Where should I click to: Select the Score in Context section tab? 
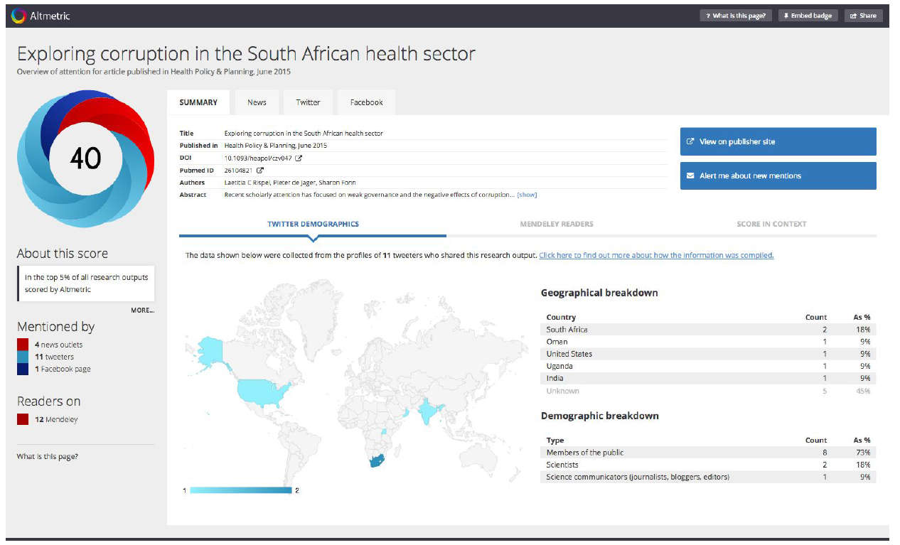(771, 224)
